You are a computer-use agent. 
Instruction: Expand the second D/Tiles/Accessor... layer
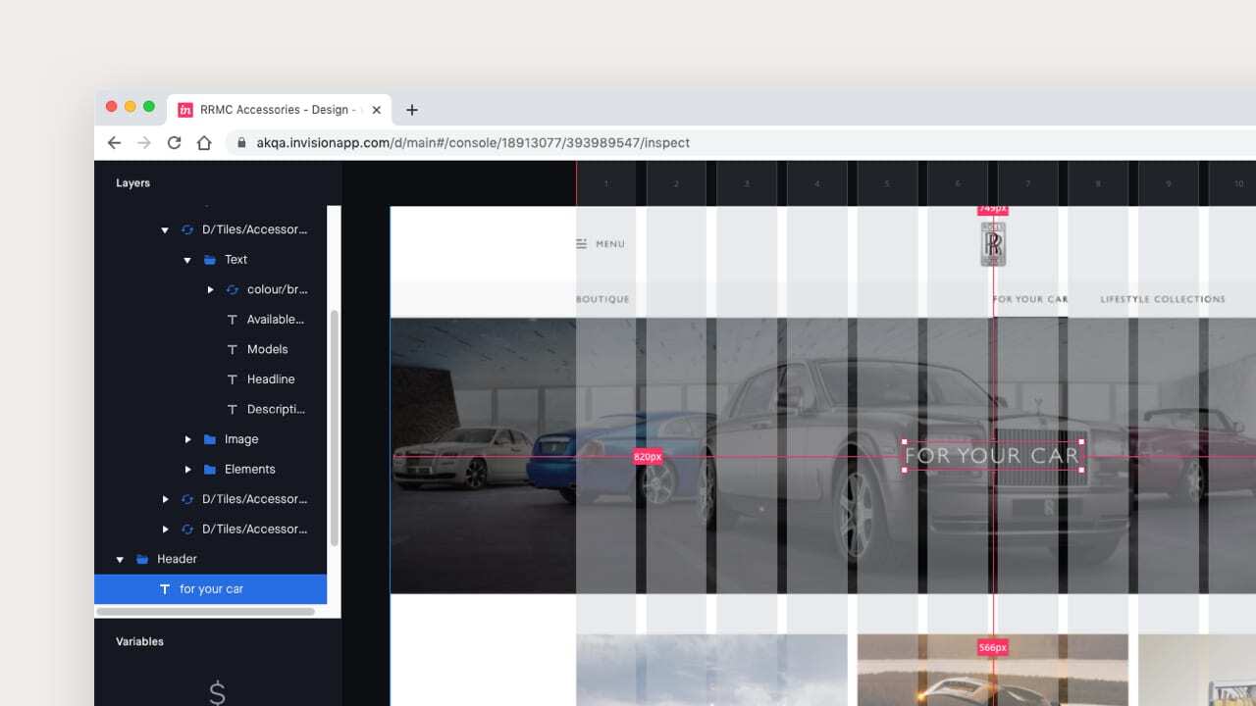(x=165, y=499)
